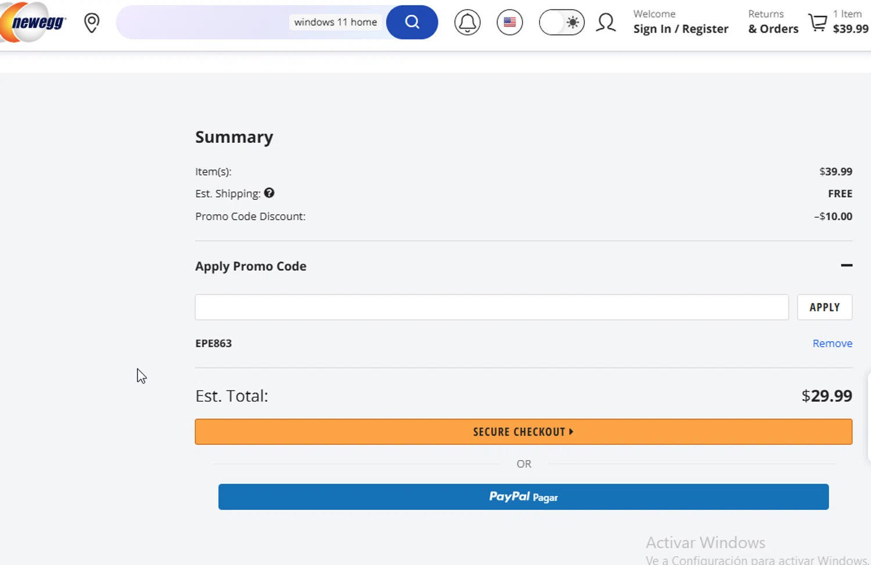Click into the header search box
This screenshot has height=565, width=871.
[x=203, y=23]
